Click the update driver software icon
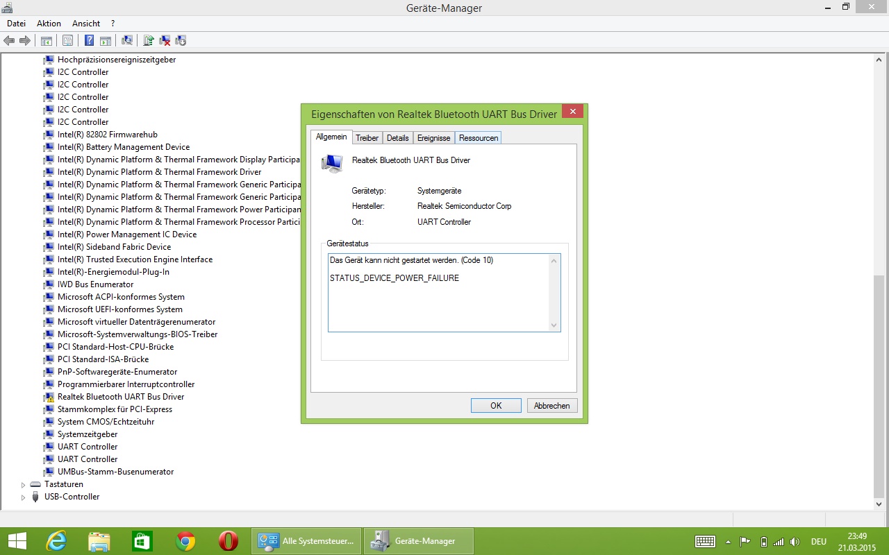 click(149, 40)
